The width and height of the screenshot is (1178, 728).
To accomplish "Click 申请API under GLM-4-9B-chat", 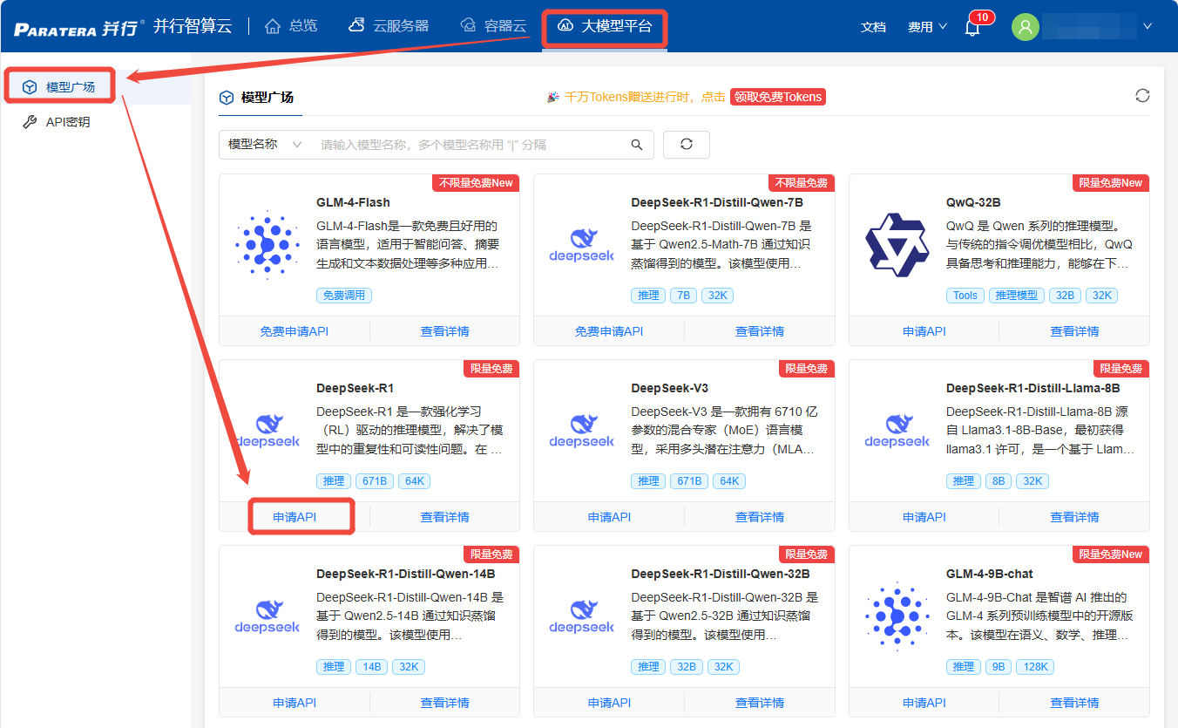I will pyautogui.click(x=924, y=703).
